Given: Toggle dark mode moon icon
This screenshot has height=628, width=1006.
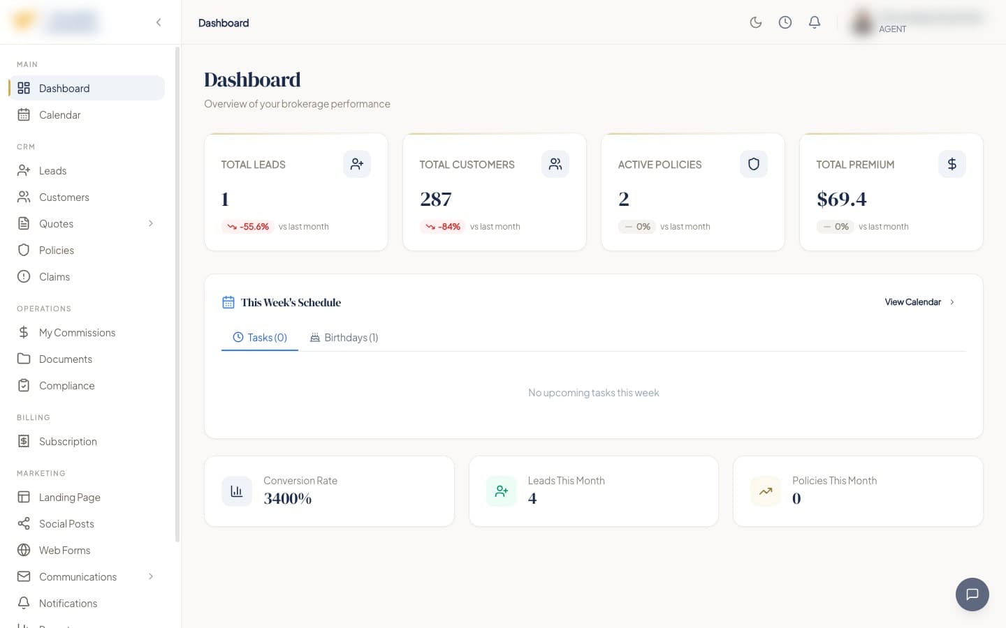Looking at the screenshot, I should 755,22.
